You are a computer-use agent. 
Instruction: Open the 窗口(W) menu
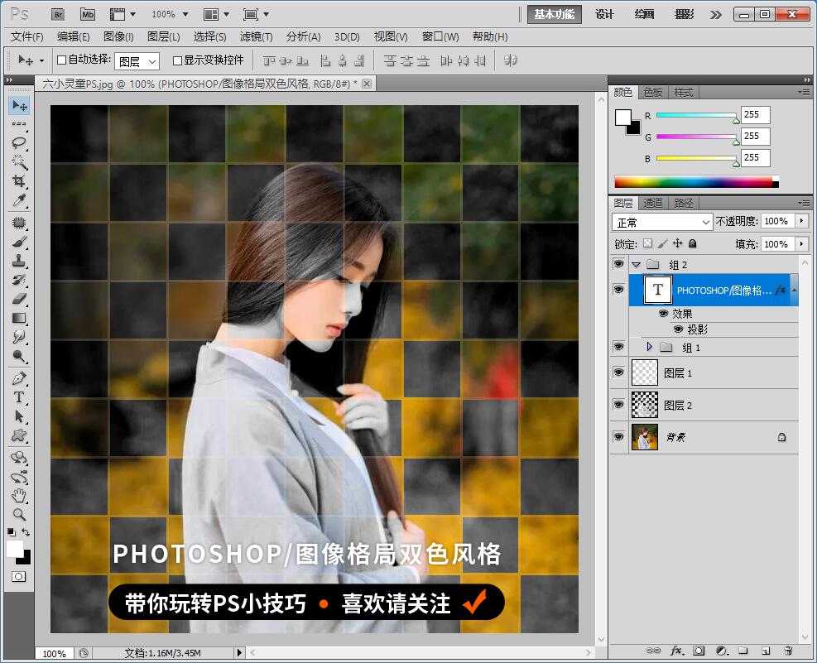[440, 37]
